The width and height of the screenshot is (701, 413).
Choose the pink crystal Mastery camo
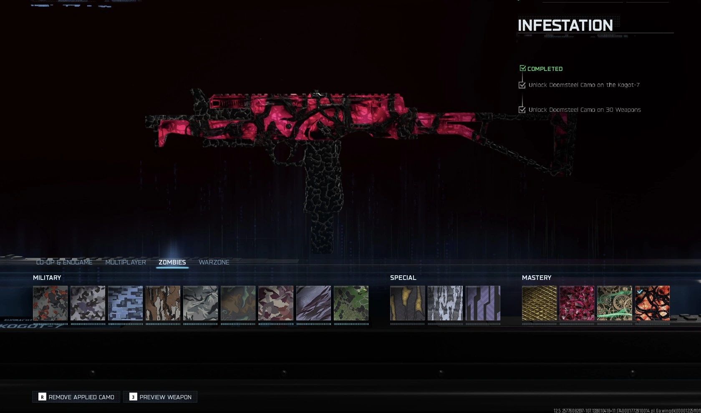[577, 303]
